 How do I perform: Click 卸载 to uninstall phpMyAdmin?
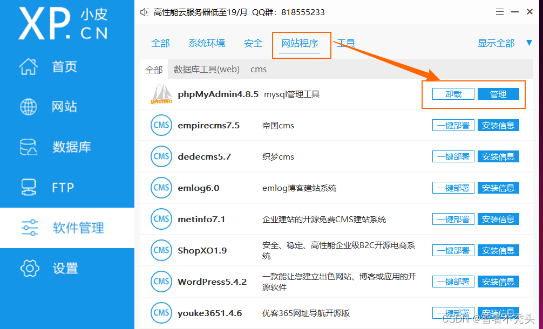(453, 93)
